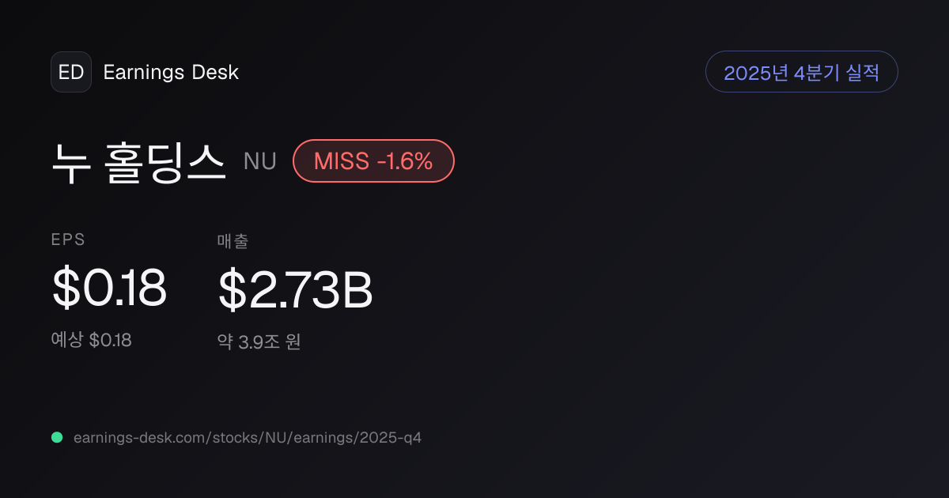Click the MISS -1.6% badge

pos(373,161)
